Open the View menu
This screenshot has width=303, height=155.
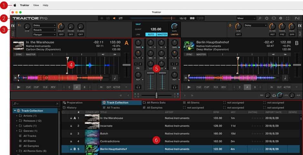[36, 5]
